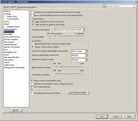Click the Level of detail slider handle

pos(54,36)
